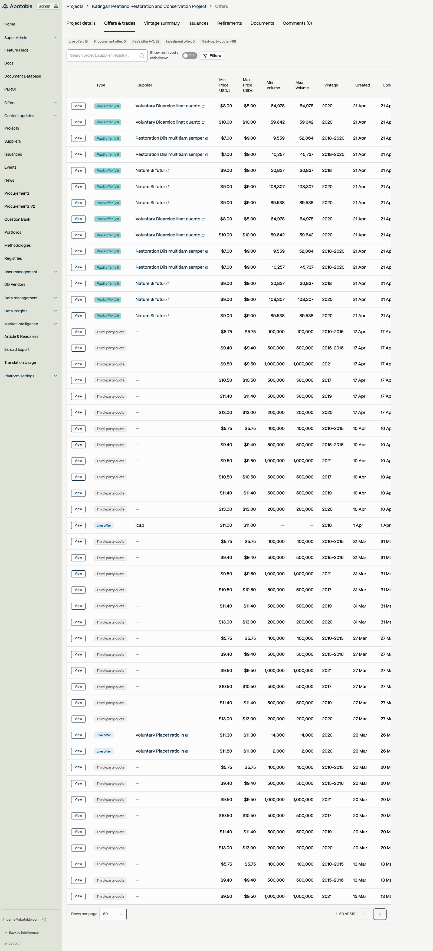The image size is (433, 951).
Task: Click the search project, supplier input field
Action: pos(107,56)
